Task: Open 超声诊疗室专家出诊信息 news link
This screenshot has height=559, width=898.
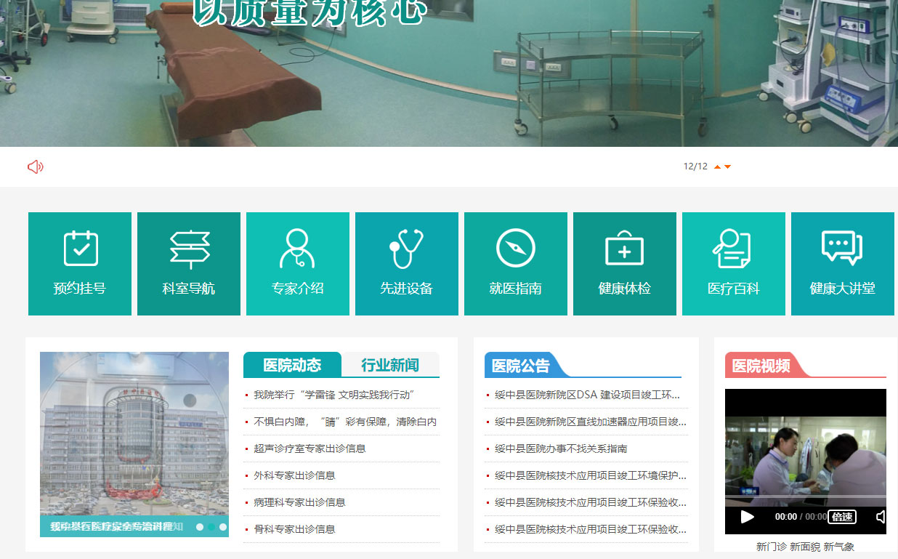Action: [310, 449]
